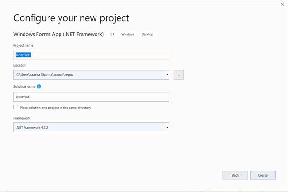288x192 pixels.
Task: Click the Location path text area
Action: coord(86,74)
